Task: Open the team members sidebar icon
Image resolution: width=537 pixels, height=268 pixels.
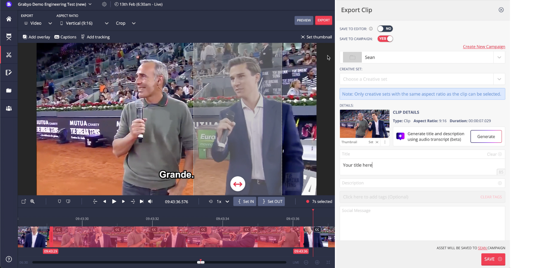Action: click(x=9, y=109)
